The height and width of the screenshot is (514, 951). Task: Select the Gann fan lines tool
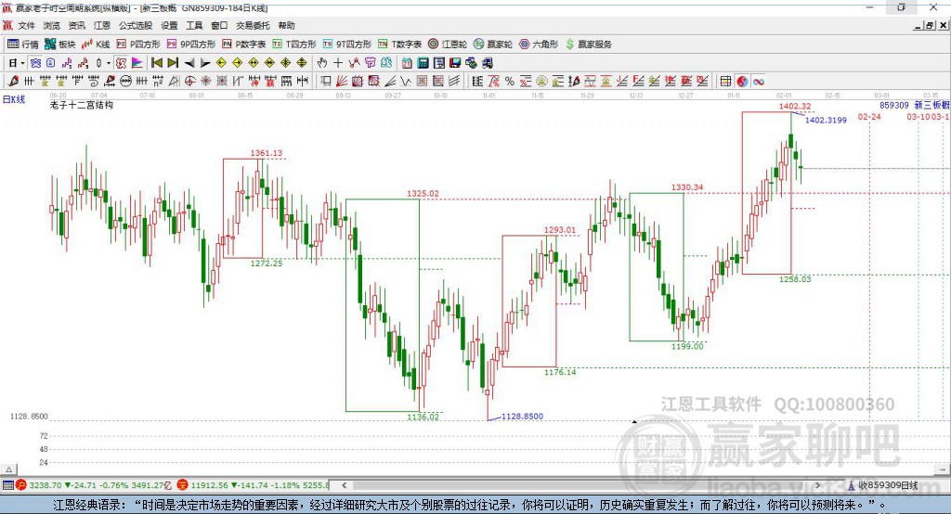tap(341, 82)
